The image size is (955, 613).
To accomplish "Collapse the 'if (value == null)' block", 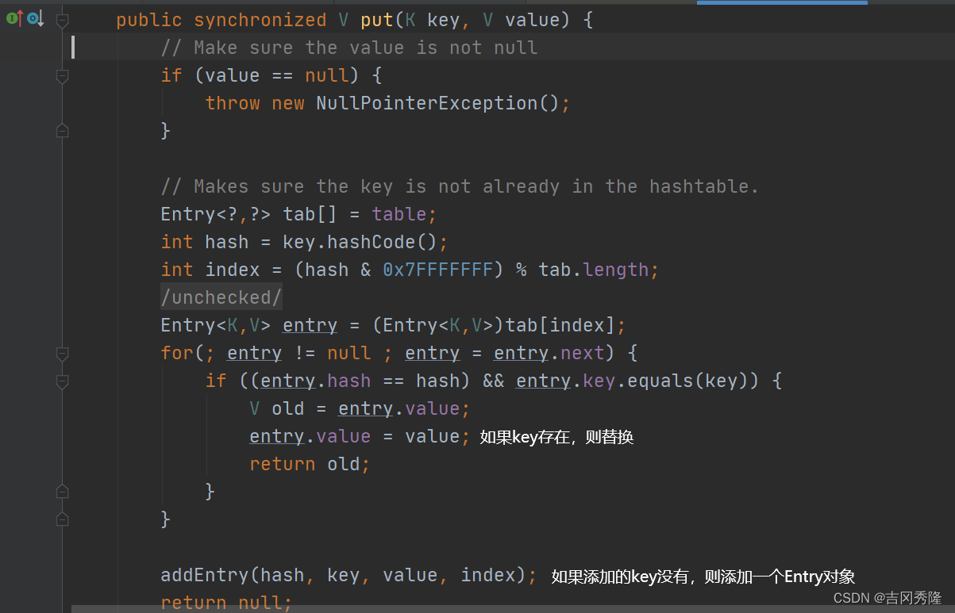I will tap(62, 75).
